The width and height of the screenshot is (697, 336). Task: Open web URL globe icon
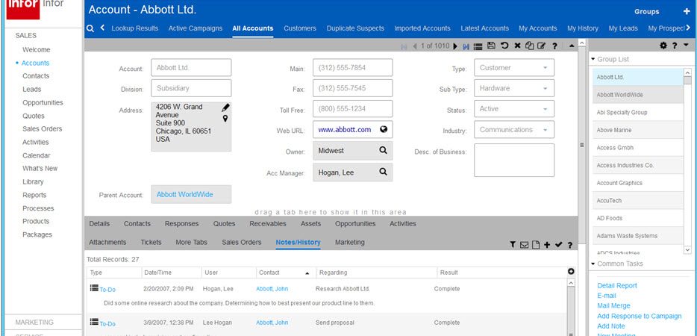[384, 129]
